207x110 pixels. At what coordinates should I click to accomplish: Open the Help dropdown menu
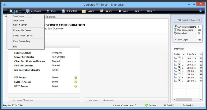click(151, 11)
